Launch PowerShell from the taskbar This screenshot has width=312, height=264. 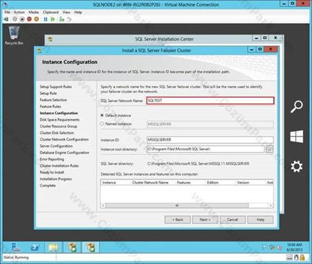pos(35,247)
